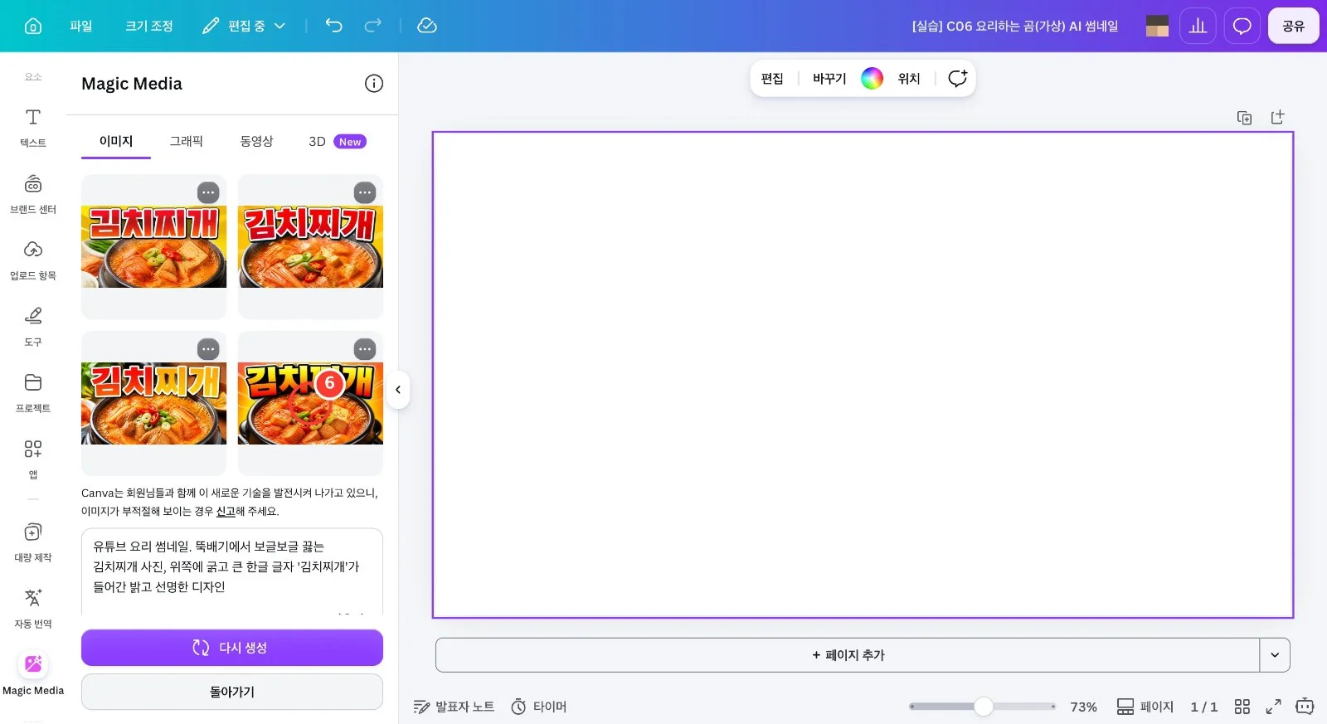
Task: Edit the prompt text box
Action: 232,571
